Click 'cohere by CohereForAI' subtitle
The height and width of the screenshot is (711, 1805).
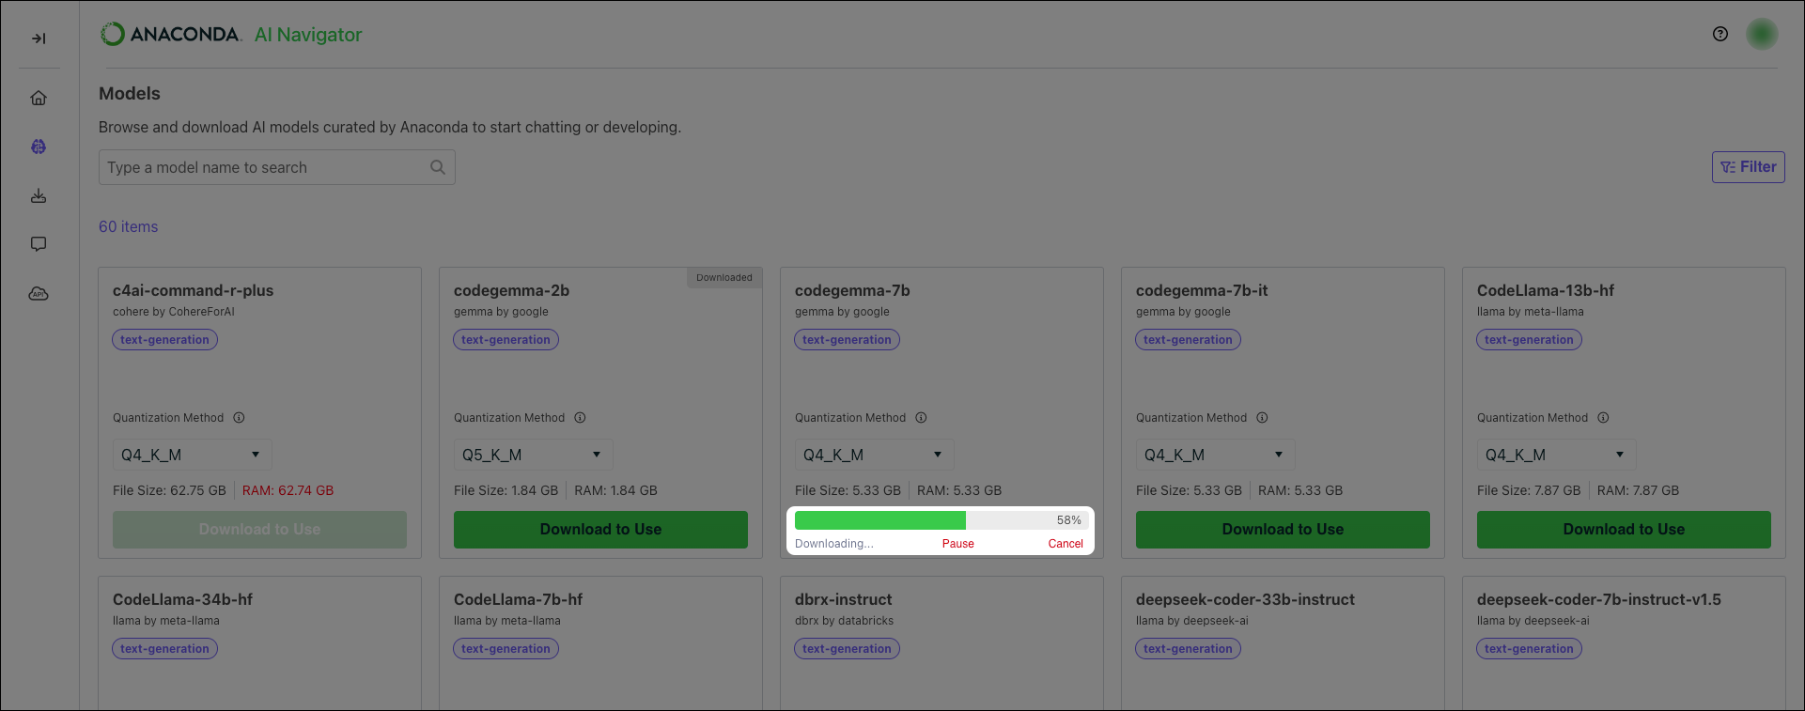coord(174,312)
